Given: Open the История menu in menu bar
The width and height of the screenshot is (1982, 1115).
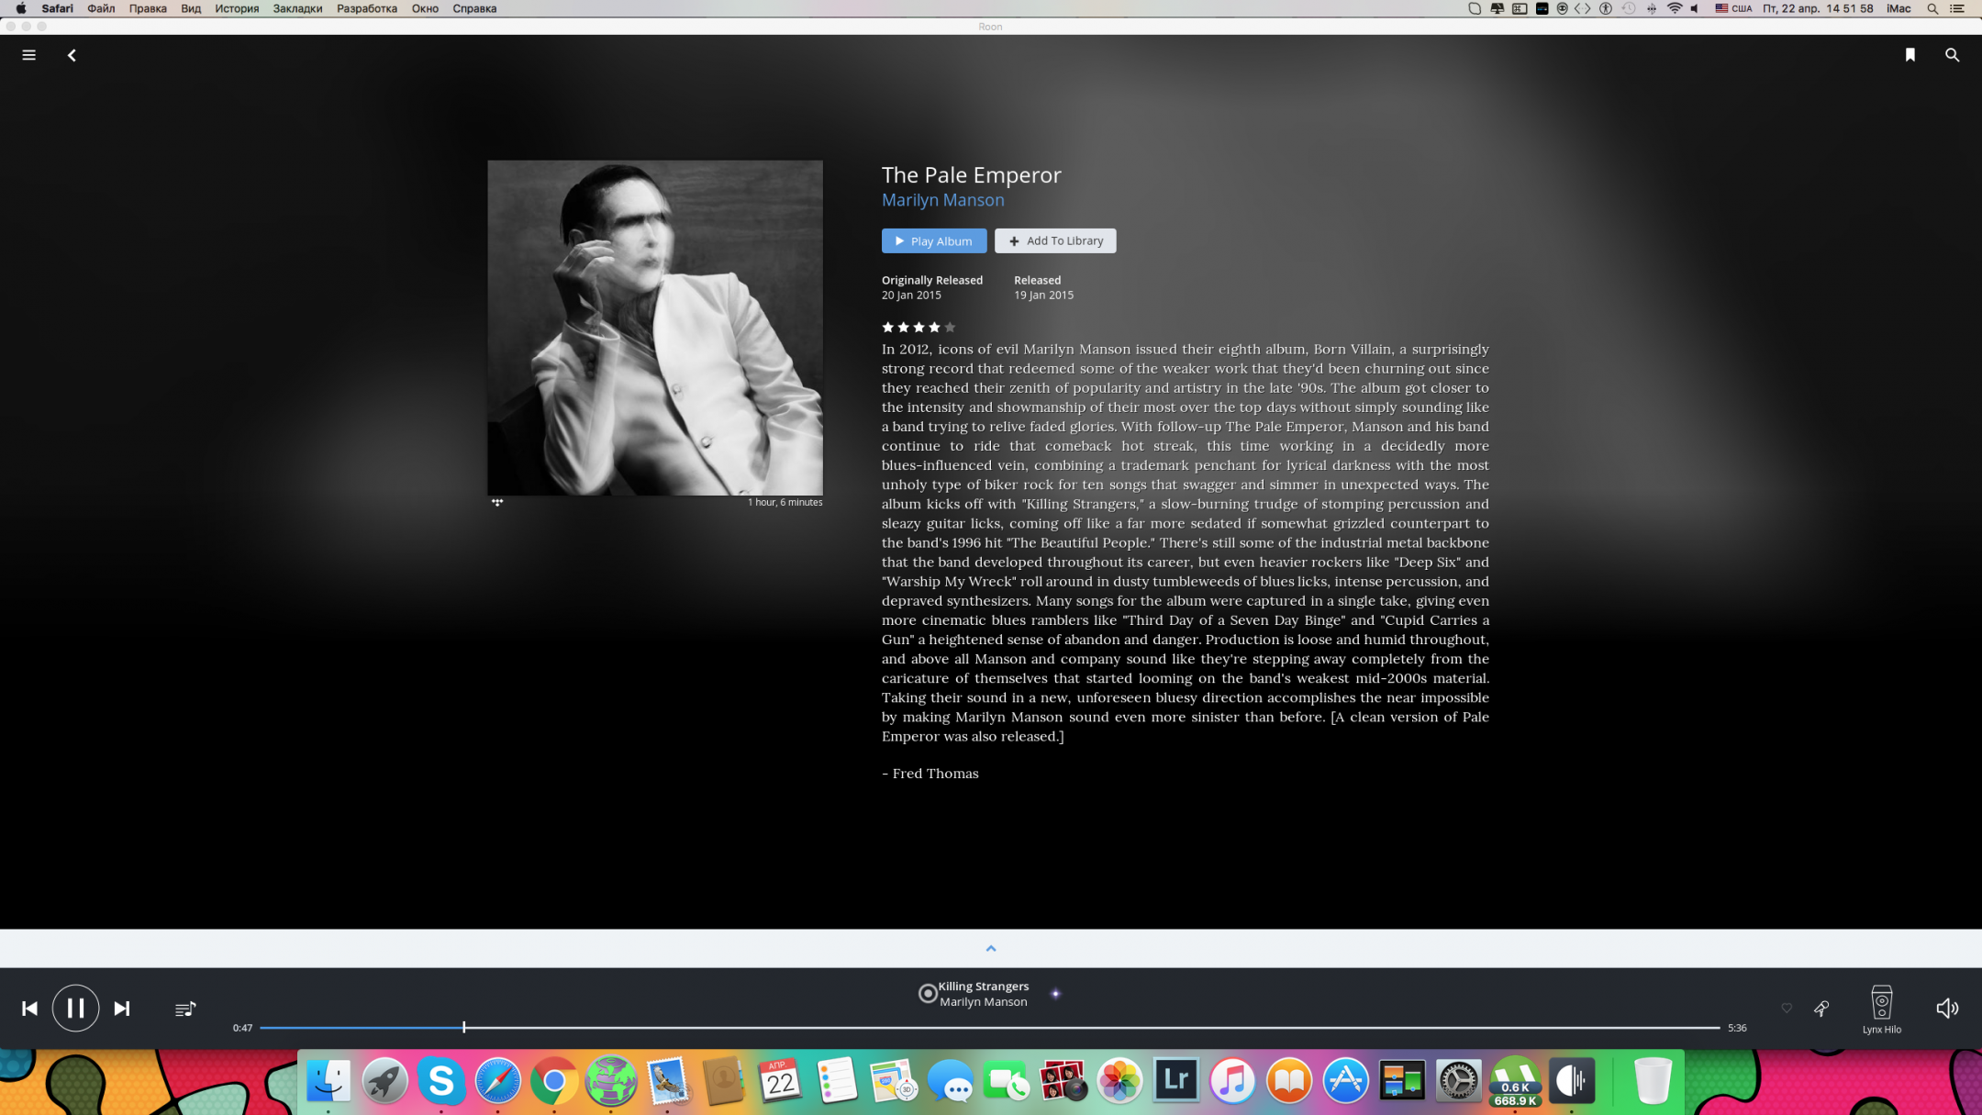Looking at the screenshot, I should 237,8.
